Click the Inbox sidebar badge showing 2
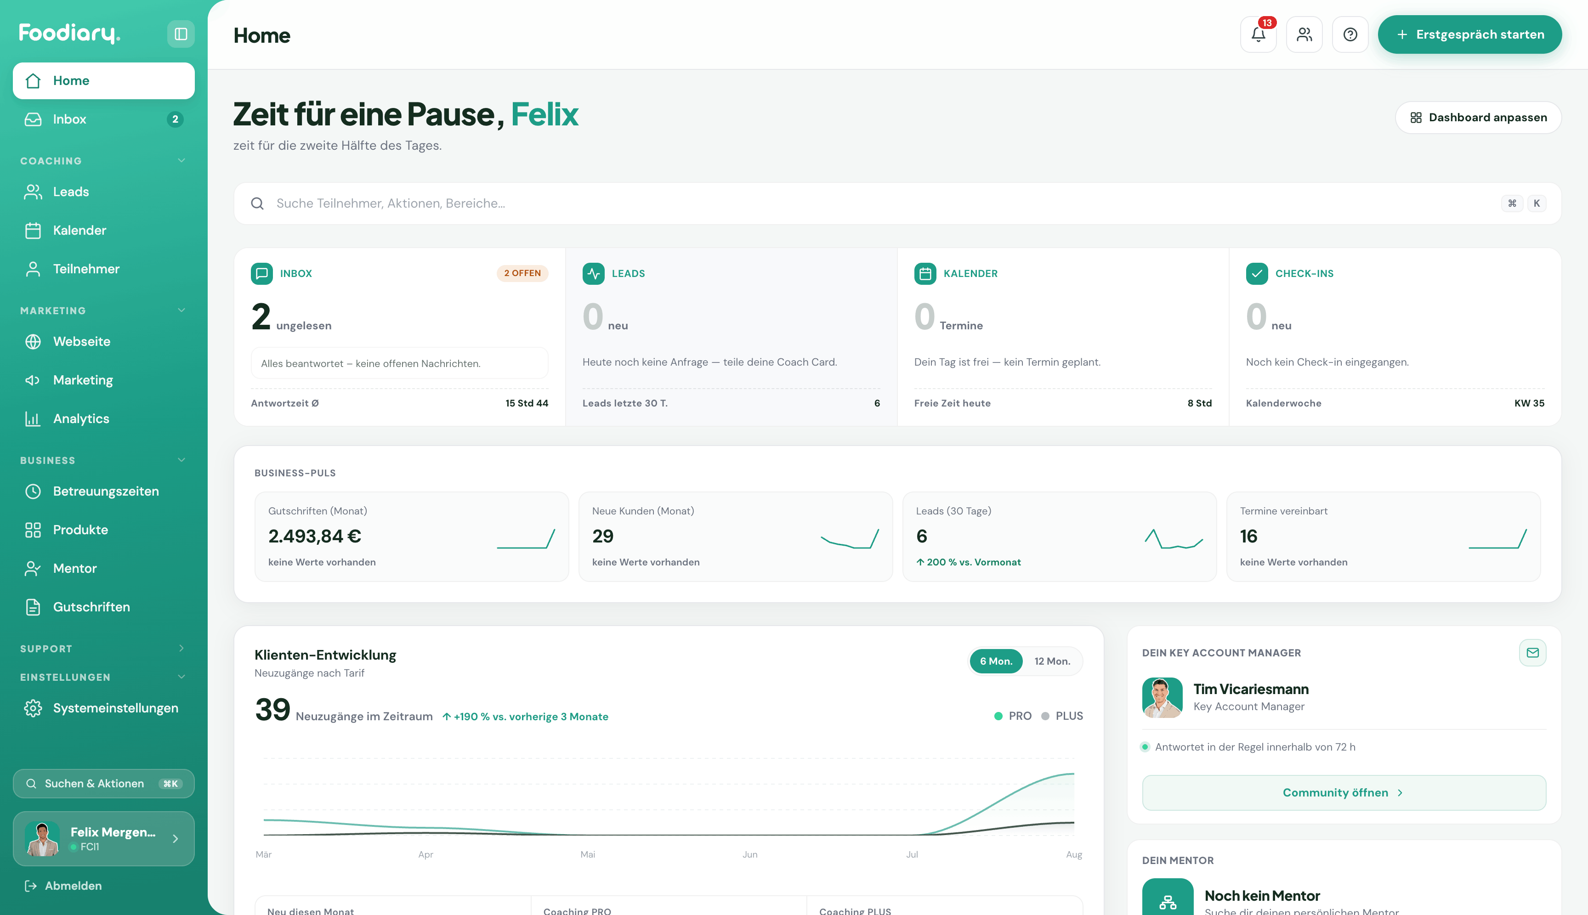Image resolution: width=1588 pixels, height=915 pixels. (x=175, y=119)
